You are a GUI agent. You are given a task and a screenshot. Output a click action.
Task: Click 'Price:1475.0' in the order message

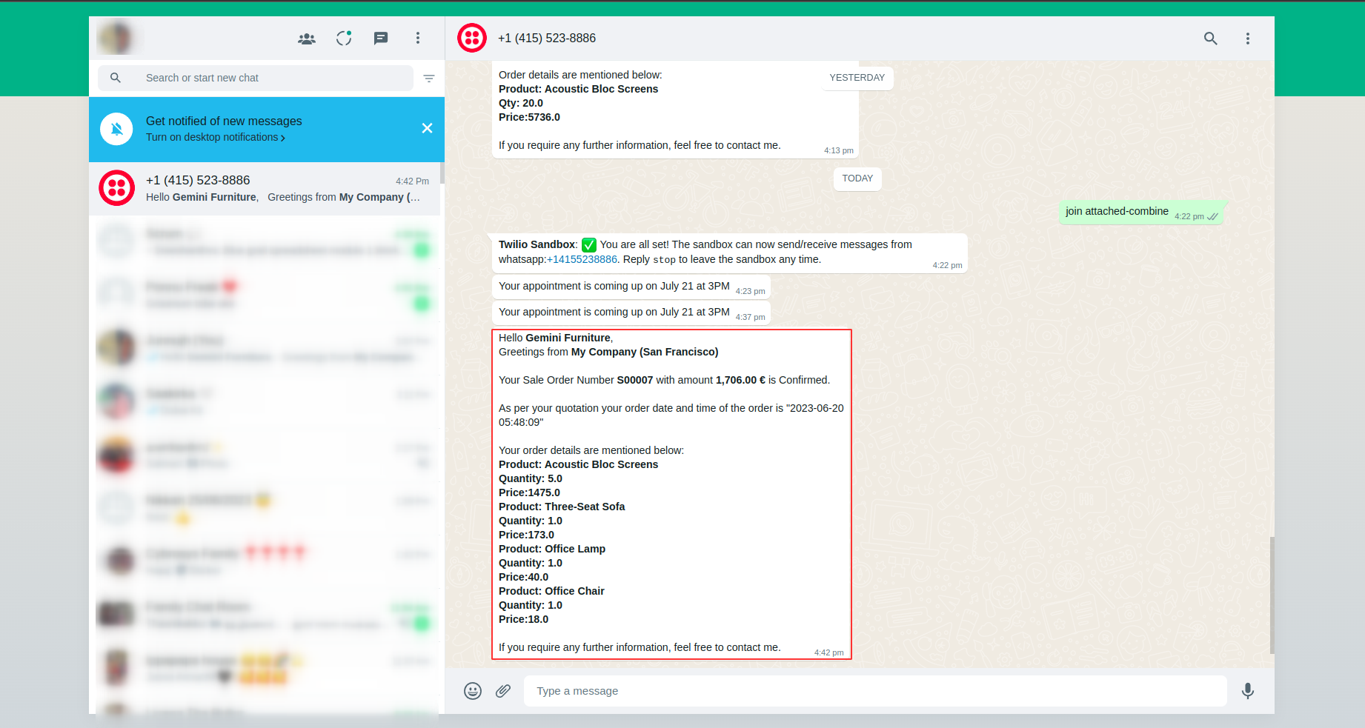click(529, 493)
